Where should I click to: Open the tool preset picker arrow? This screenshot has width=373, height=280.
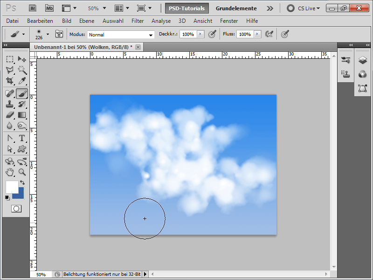24,34
